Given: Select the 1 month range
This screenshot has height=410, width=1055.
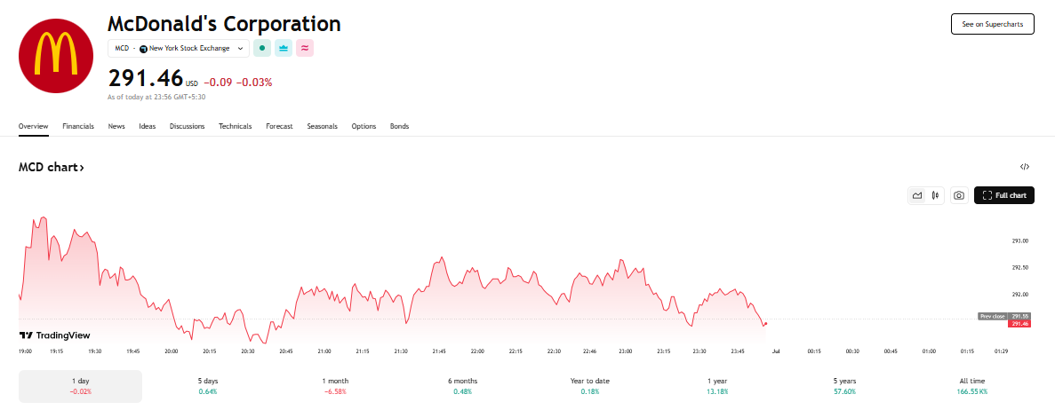Looking at the screenshot, I should [335, 386].
